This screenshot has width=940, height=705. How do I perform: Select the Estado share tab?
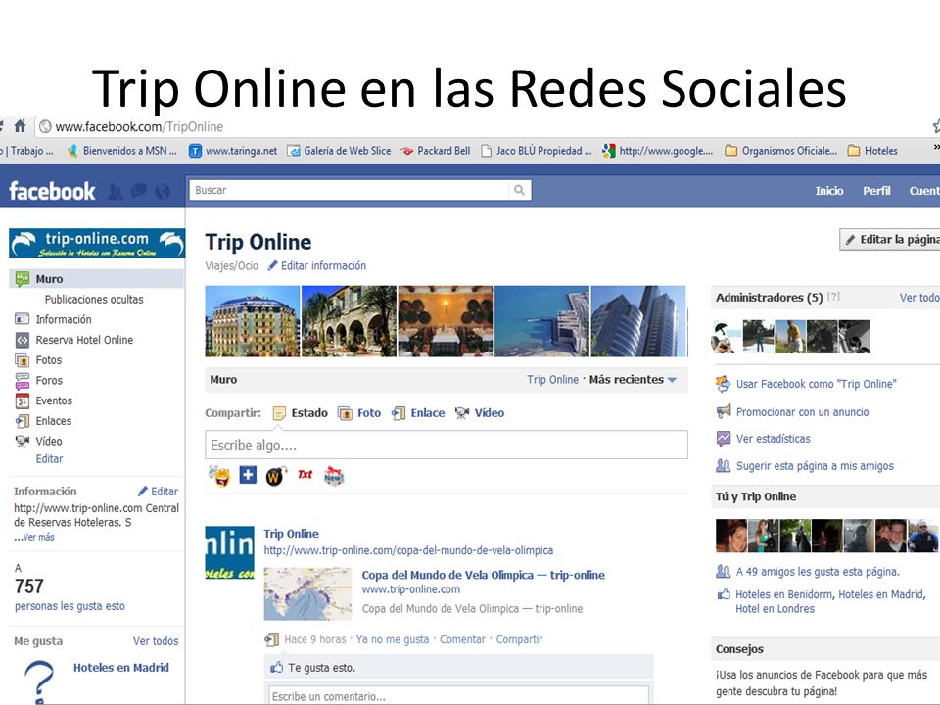pos(301,413)
